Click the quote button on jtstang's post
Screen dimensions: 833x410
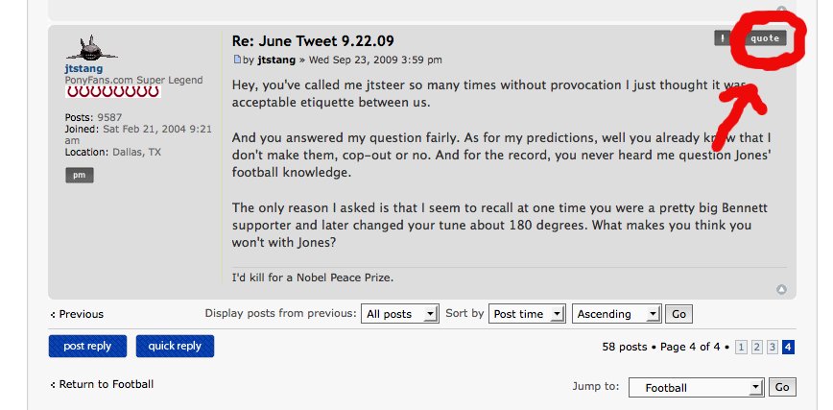[x=765, y=38]
